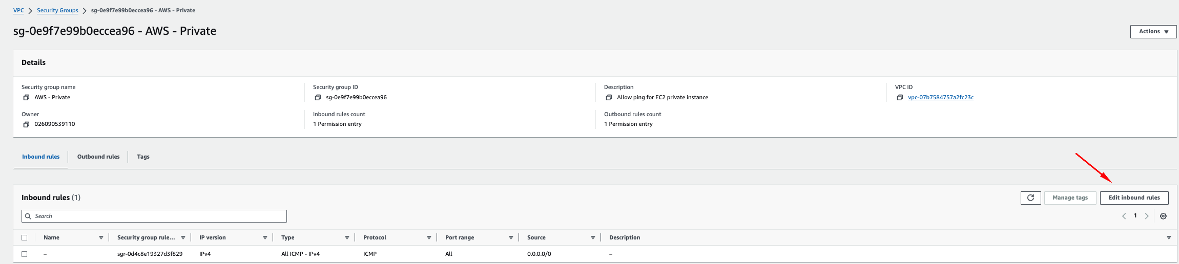Click the ICMP protocol cell

370,254
